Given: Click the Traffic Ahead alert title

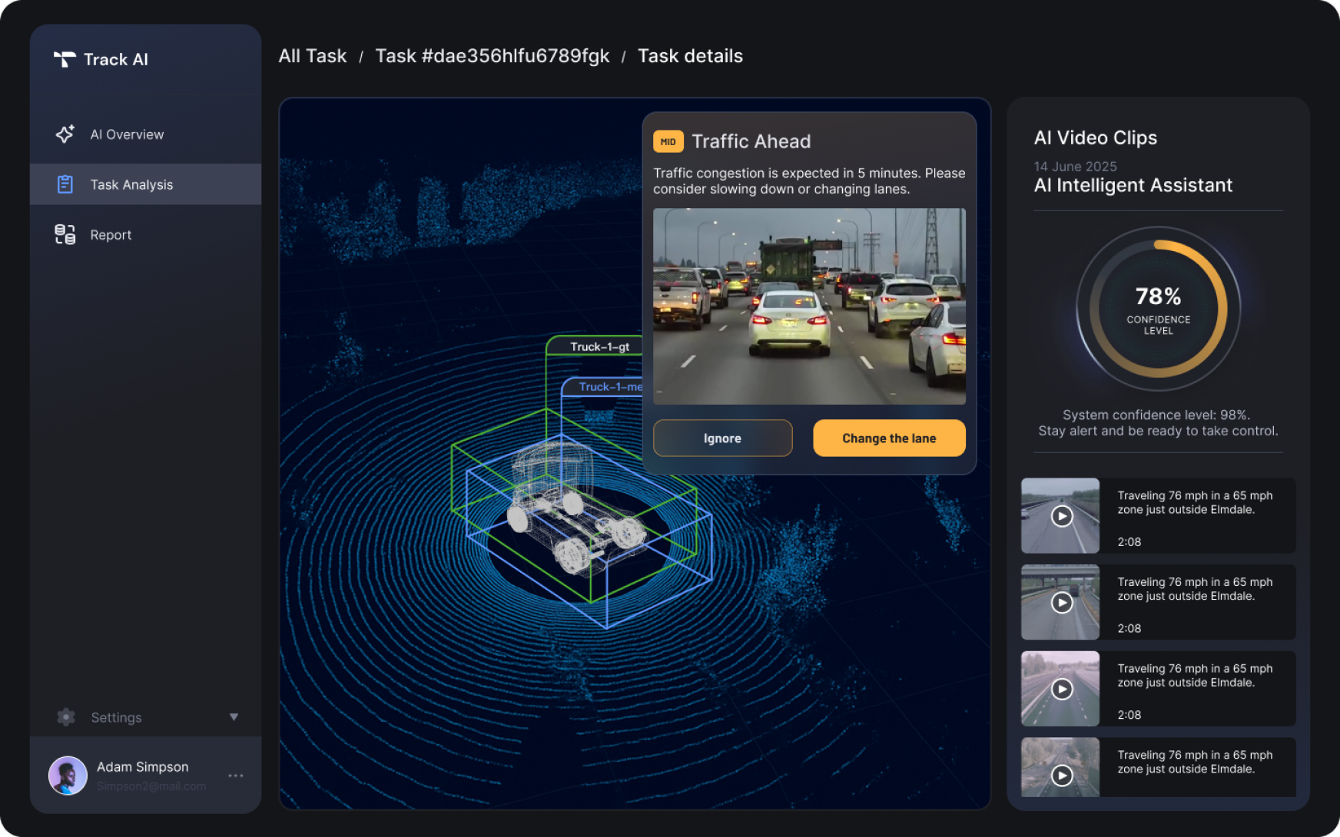Looking at the screenshot, I should point(751,141).
